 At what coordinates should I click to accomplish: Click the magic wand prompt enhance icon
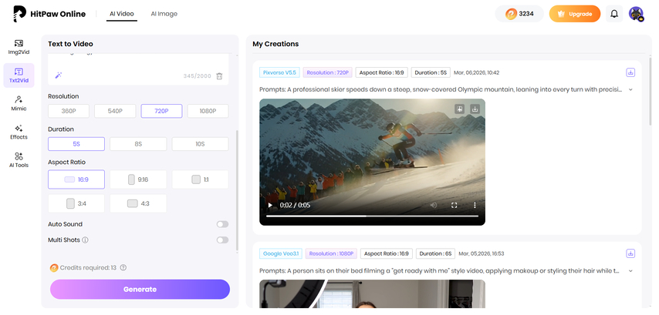pos(59,75)
